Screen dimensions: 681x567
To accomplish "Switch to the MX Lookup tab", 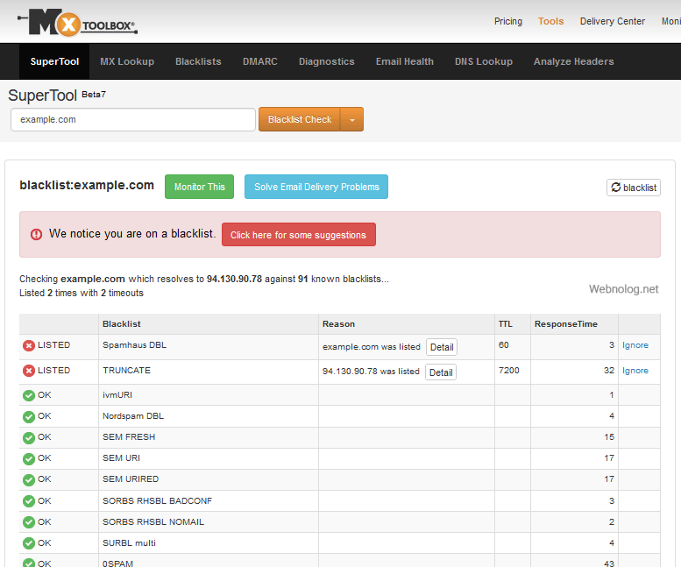I will click(127, 61).
